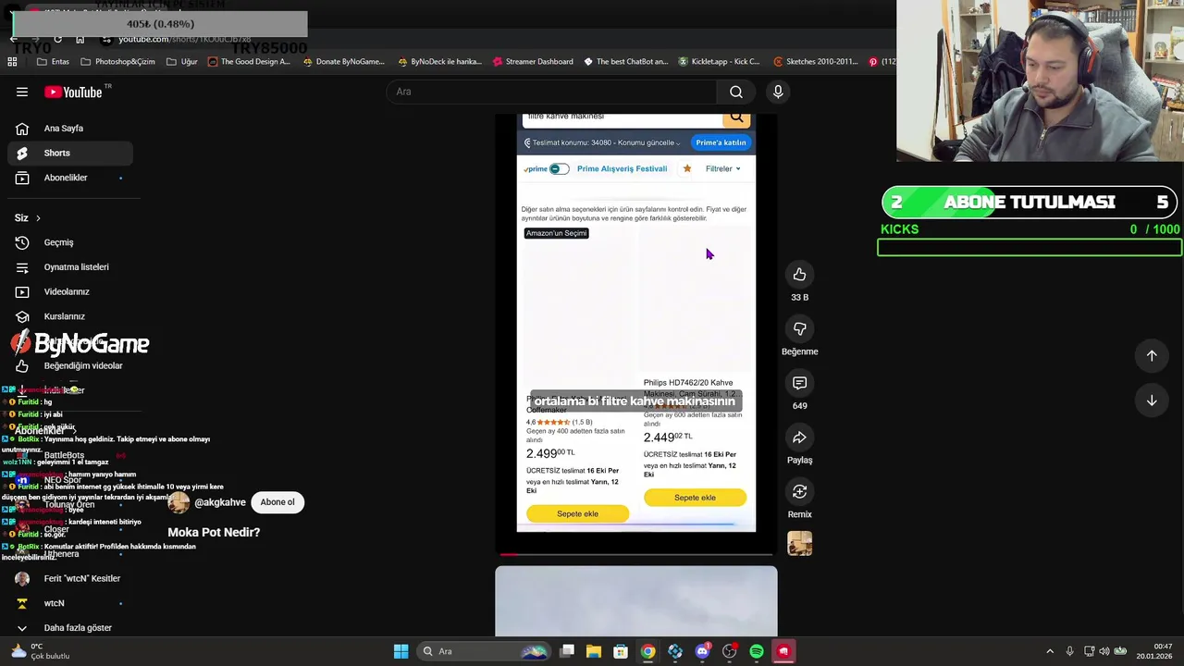Click the volume icon in system tray

[x=1104, y=651]
